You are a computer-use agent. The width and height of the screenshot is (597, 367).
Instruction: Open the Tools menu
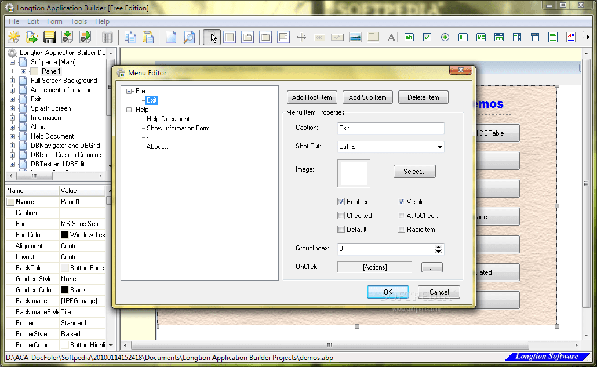[x=78, y=21]
